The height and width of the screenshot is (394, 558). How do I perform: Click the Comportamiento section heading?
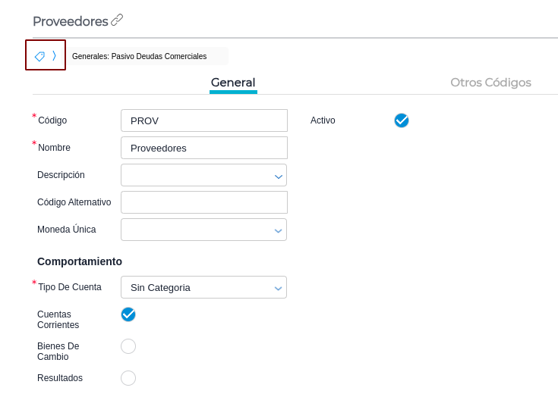tap(80, 261)
